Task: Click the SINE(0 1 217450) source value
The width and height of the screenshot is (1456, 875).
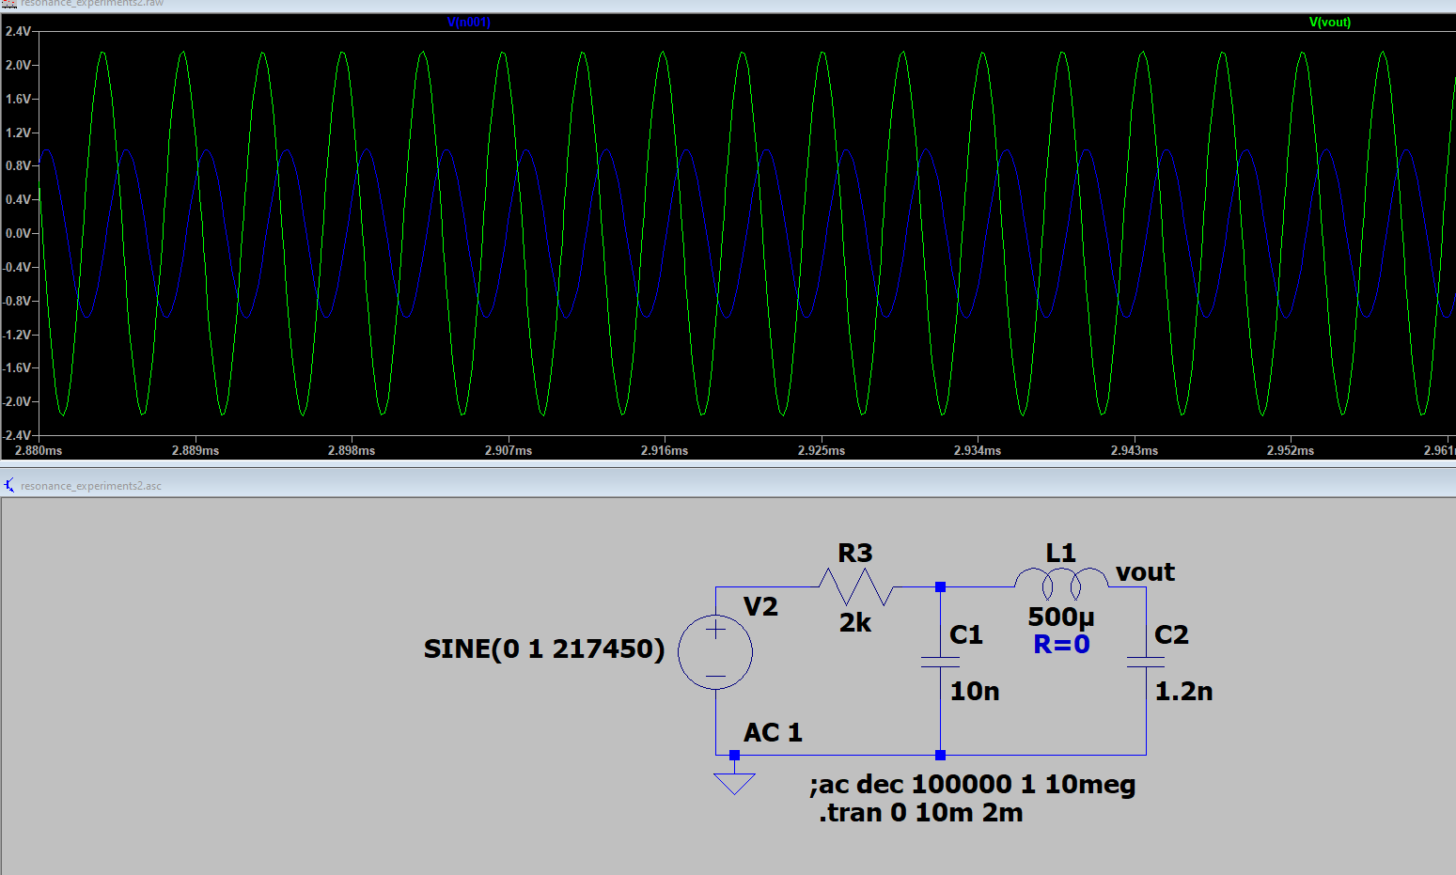Action: tap(544, 648)
